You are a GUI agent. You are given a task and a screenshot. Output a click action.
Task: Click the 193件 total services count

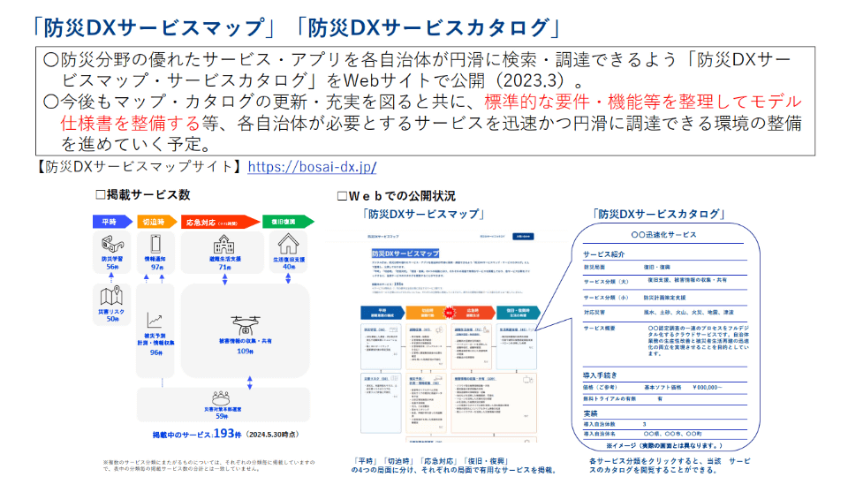pos(227,434)
